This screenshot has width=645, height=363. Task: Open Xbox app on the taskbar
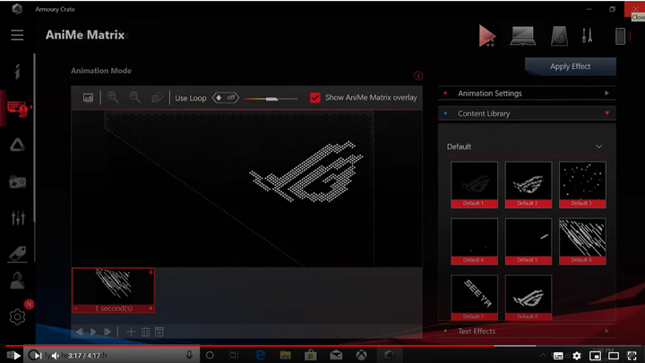point(362,355)
